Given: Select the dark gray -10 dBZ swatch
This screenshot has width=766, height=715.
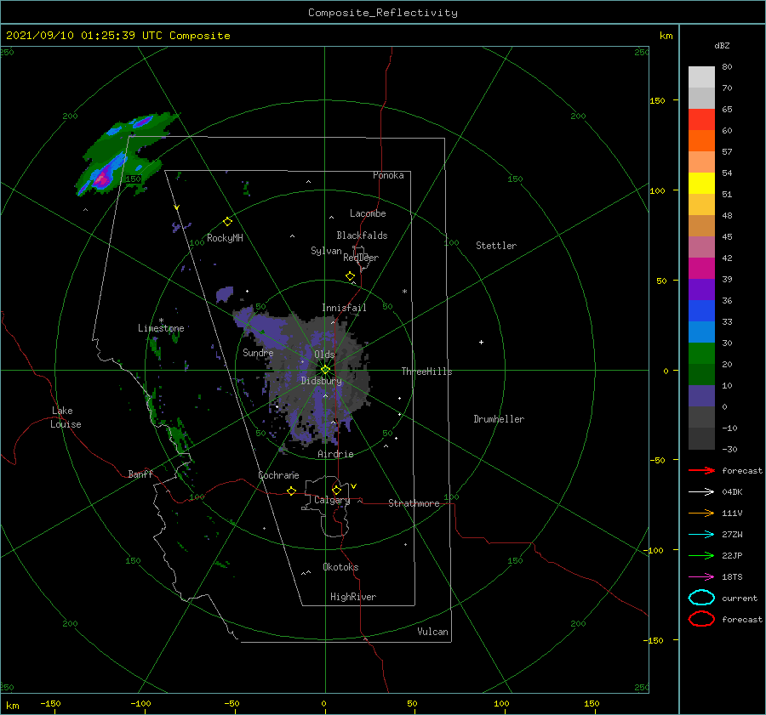Looking at the screenshot, I should 701,439.
